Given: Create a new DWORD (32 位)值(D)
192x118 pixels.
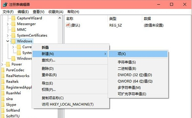Looking at the screenshot, I should point(138,75).
